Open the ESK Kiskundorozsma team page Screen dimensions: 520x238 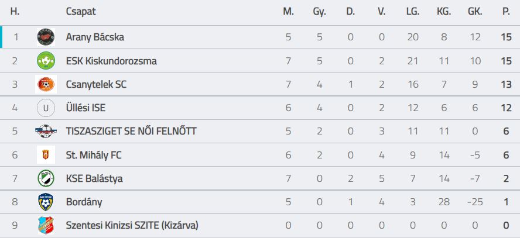tap(111, 61)
